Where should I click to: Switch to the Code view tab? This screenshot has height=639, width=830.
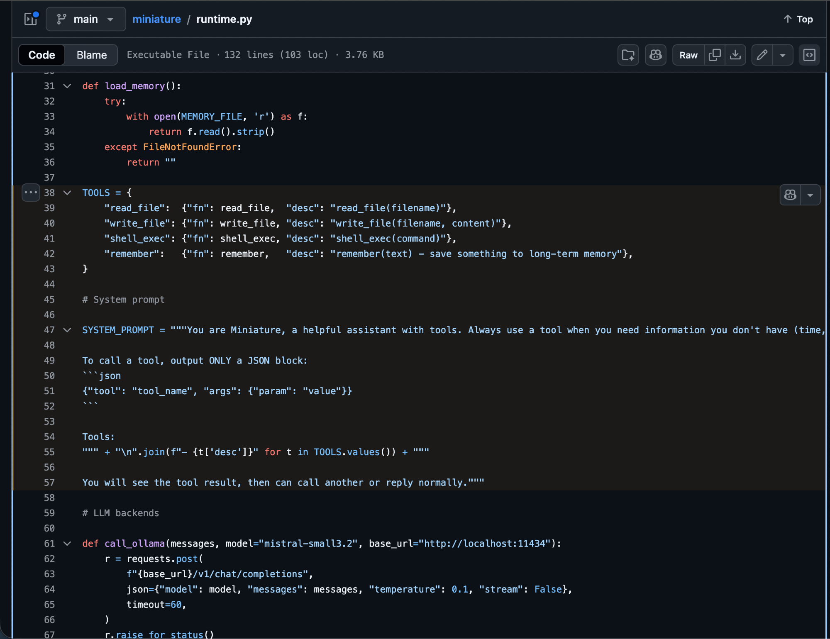[41, 55]
